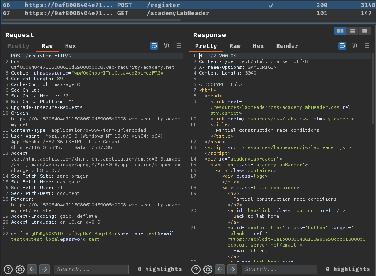
Task: Click the 'Content-Length: 3040' response header
Action: [228, 73]
